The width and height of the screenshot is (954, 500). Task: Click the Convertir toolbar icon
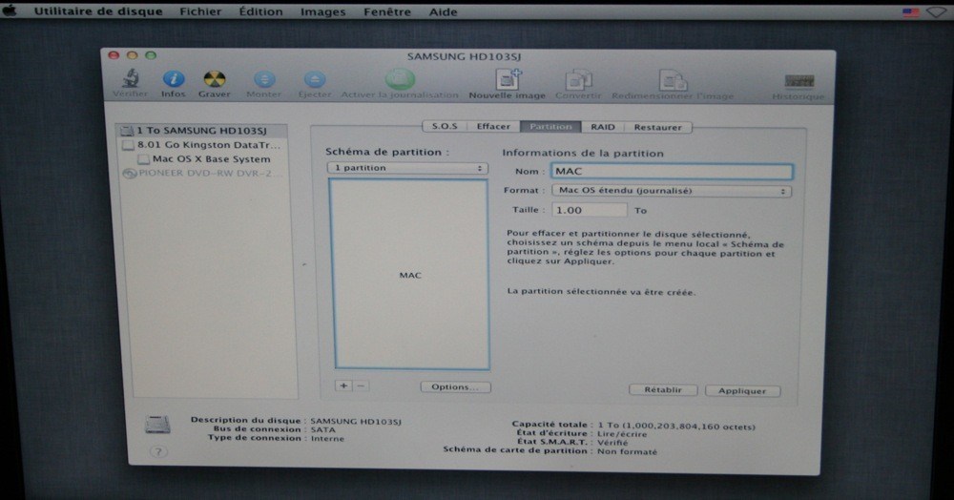pyautogui.click(x=578, y=80)
